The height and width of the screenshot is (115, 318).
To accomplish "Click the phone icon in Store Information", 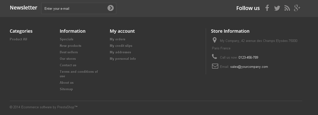I will tap(214, 57).
